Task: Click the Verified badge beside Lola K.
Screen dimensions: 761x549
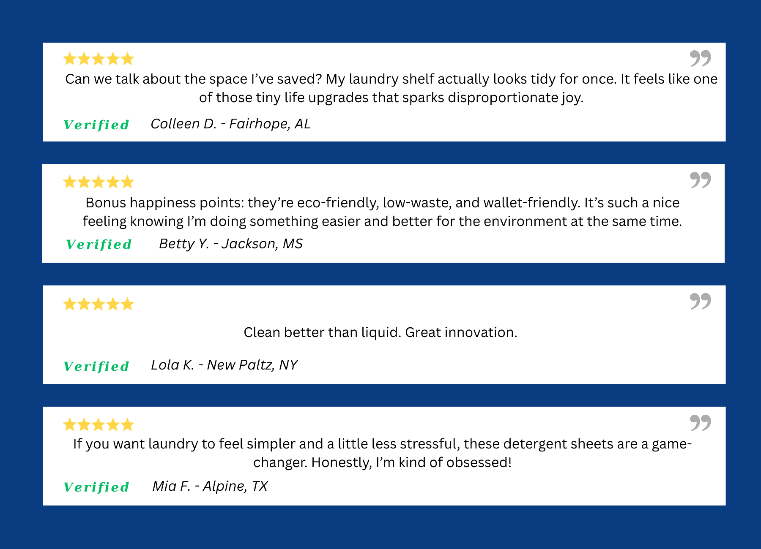Action: pos(96,366)
